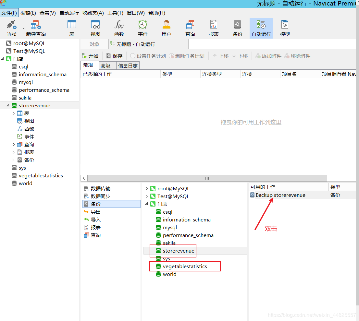This screenshot has width=359, height=321.
Task: Switch to the Message Log (信息日志) tab
Action: [128, 65]
